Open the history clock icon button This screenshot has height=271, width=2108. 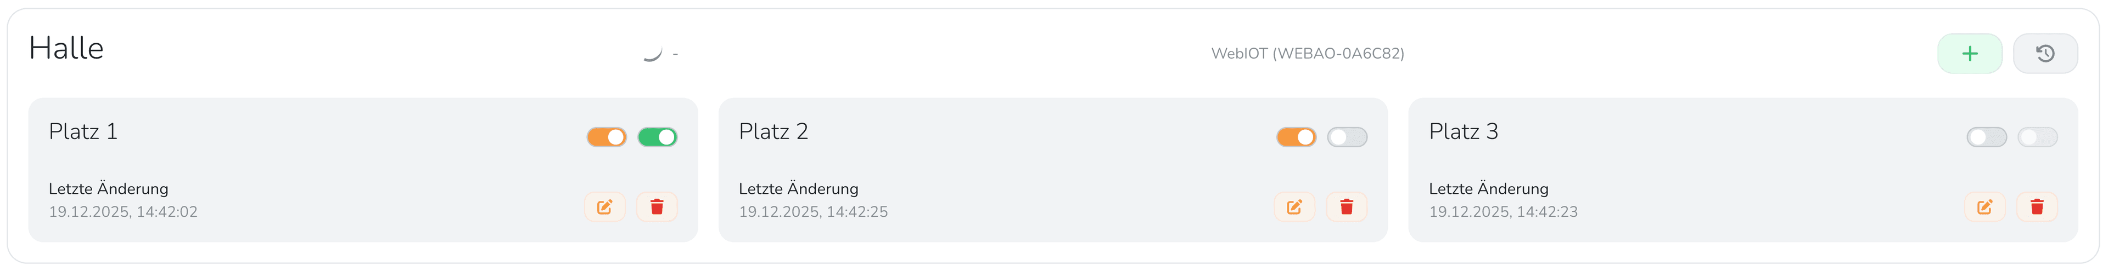[2044, 54]
